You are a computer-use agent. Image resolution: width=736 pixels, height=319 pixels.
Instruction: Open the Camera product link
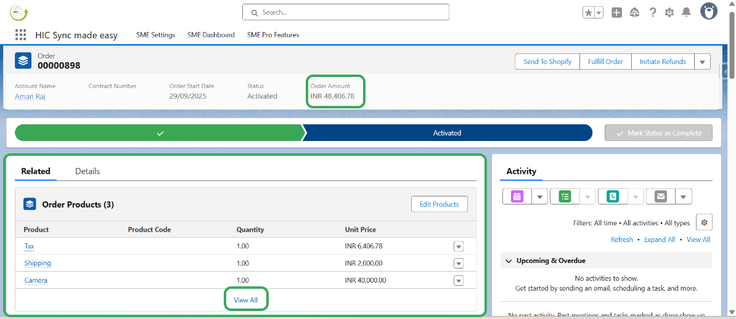[x=36, y=281]
